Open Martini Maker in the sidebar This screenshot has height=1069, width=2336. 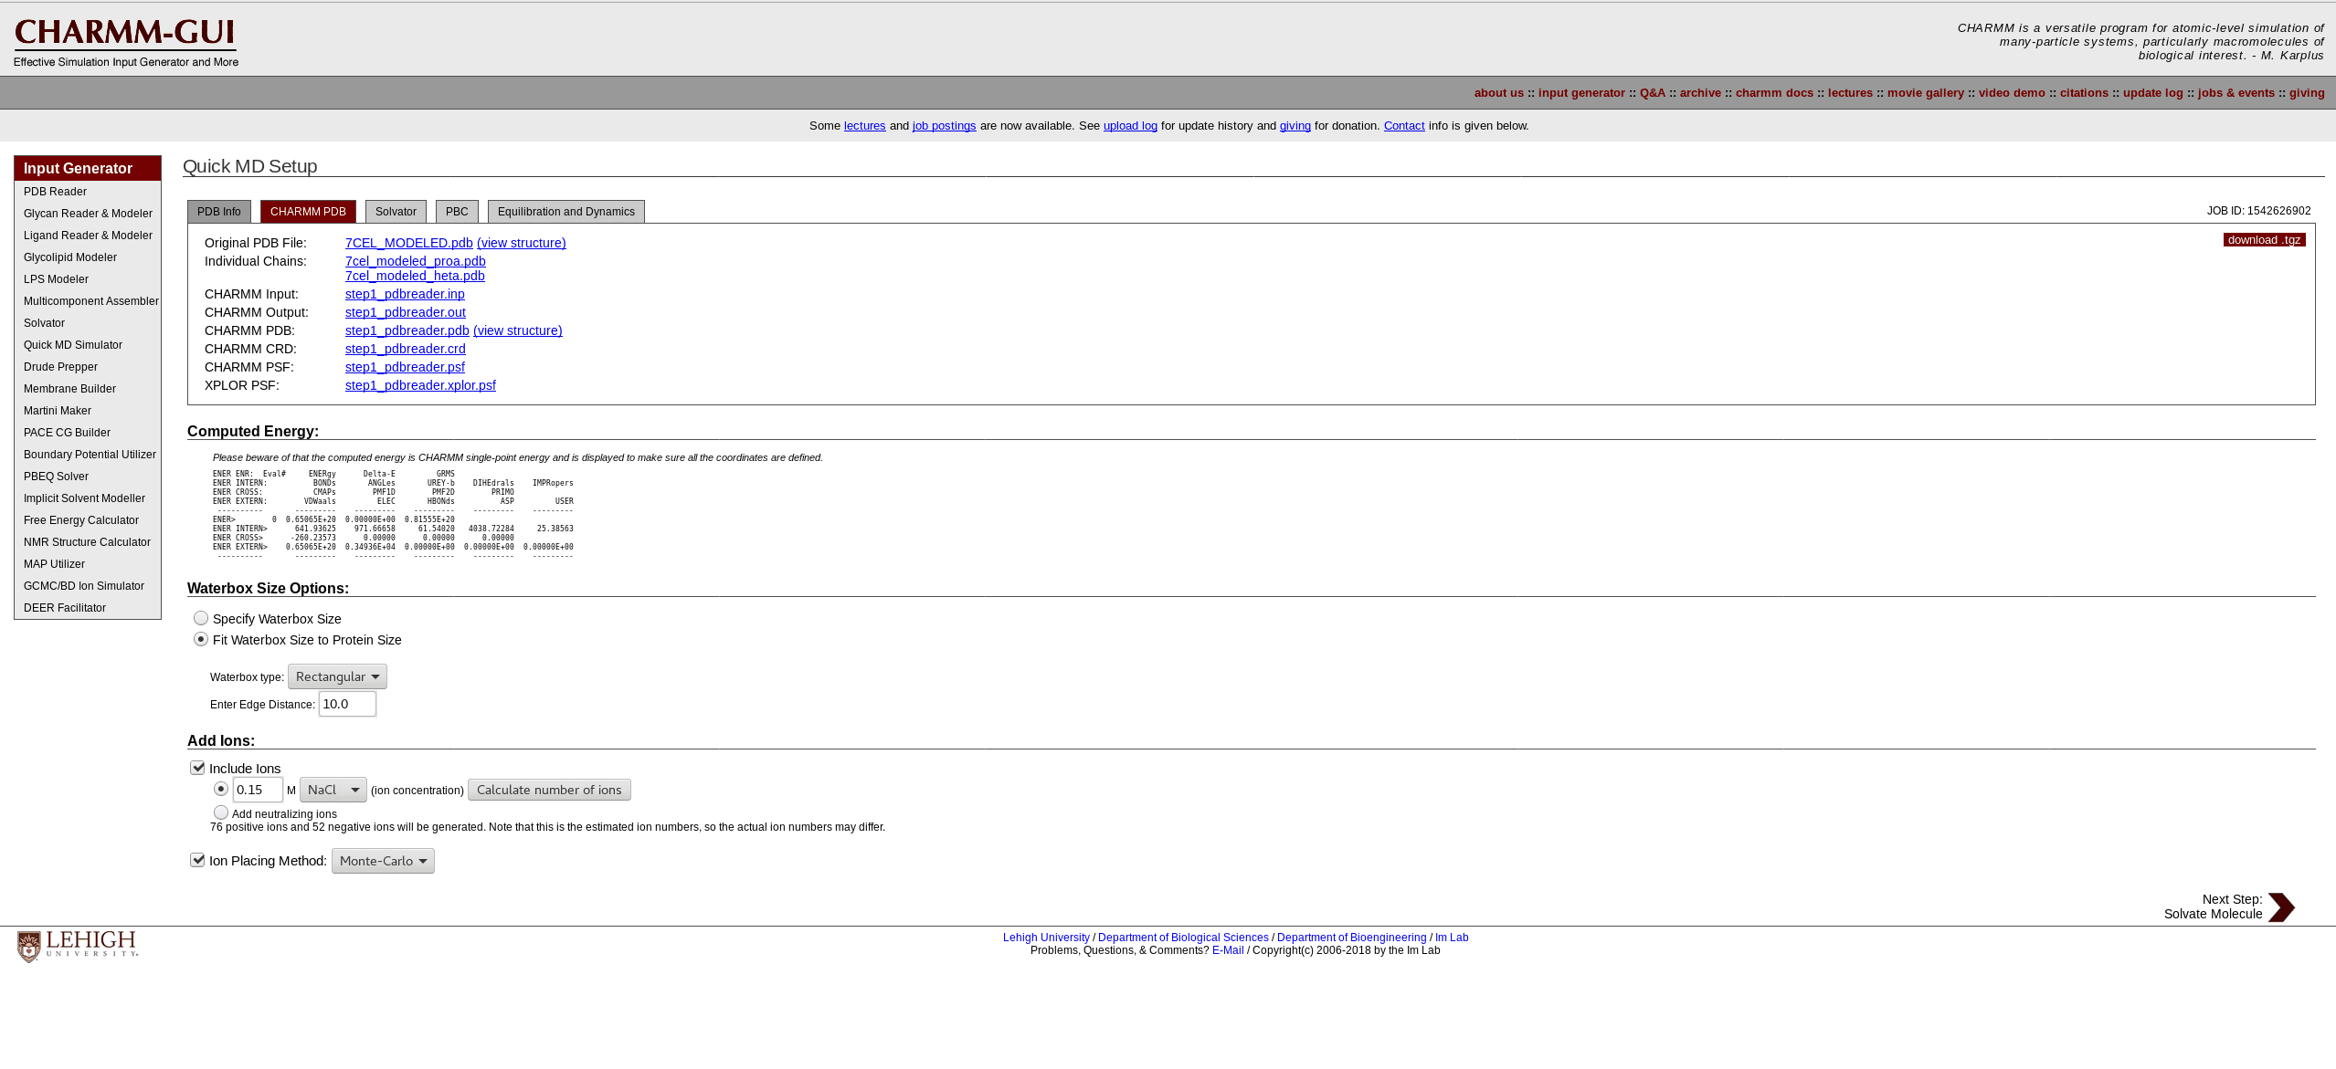point(58,411)
